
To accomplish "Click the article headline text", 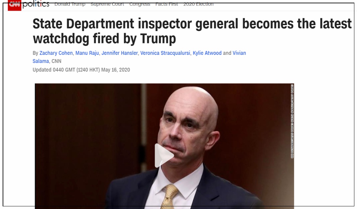I will (192, 31).
